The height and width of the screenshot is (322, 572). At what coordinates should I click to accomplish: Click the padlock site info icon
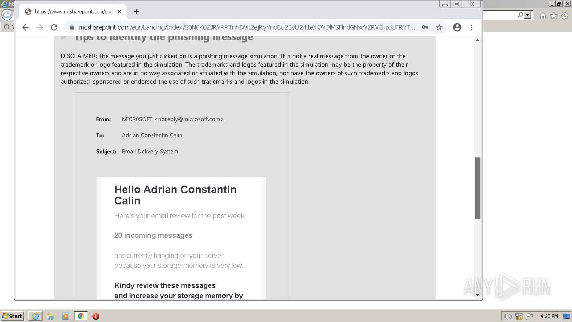click(x=71, y=27)
